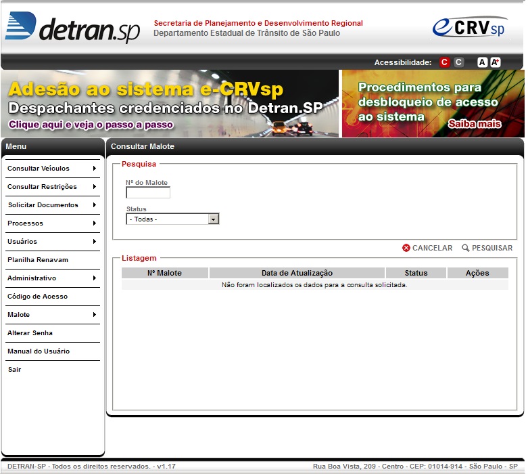Open Alterar Senha menu item

coord(30,333)
